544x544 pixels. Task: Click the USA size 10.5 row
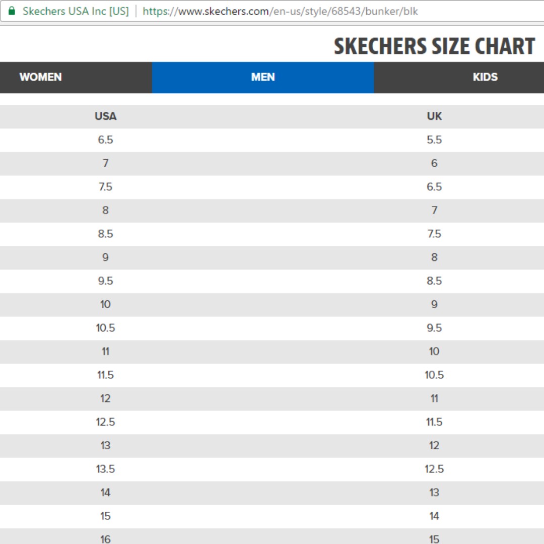(105, 328)
